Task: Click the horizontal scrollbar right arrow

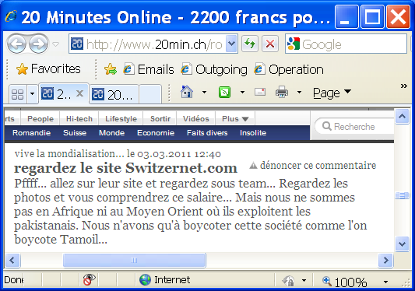Action: 386,261
